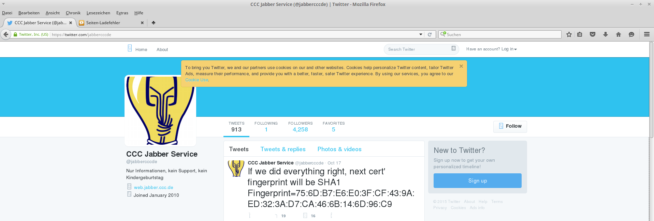Expand the URL bar history dropdown
Viewport: 654px width, 221px height.
click(x=421, y=34)
